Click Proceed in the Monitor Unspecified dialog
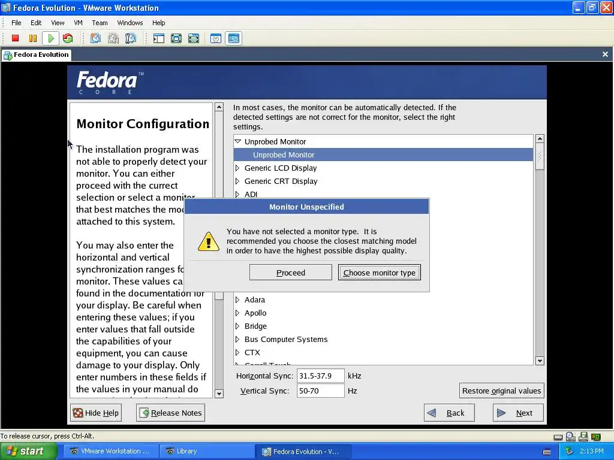 (x=291, y=273)
